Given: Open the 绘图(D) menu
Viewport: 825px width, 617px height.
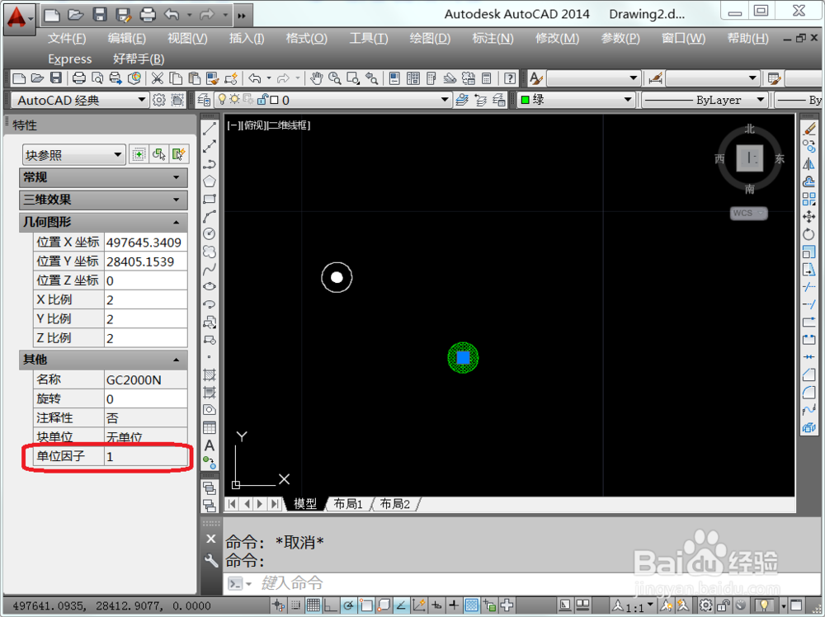Looking at the screenshot, I should pyautogui.click(x=430, y=39).
